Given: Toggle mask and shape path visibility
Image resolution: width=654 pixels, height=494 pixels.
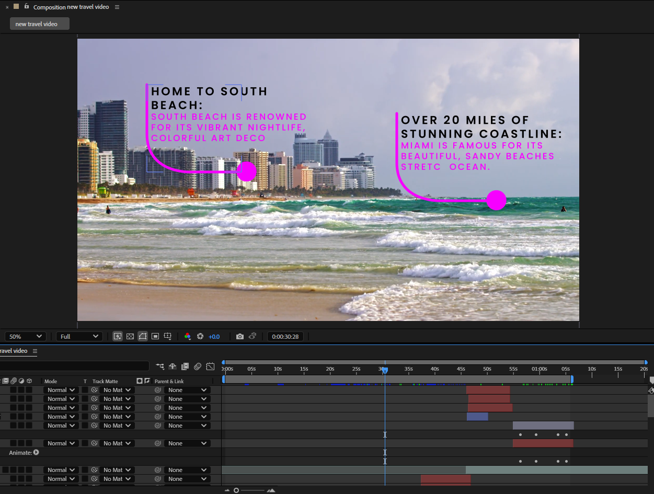Looking at the screenshot, I should coord(143,337).
